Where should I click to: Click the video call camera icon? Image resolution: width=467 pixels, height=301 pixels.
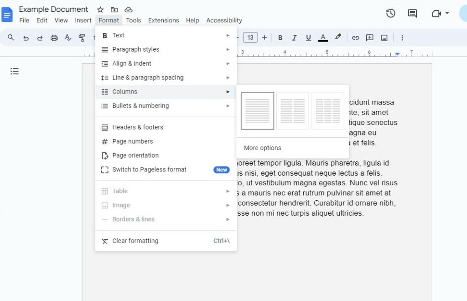click(436, 13)
